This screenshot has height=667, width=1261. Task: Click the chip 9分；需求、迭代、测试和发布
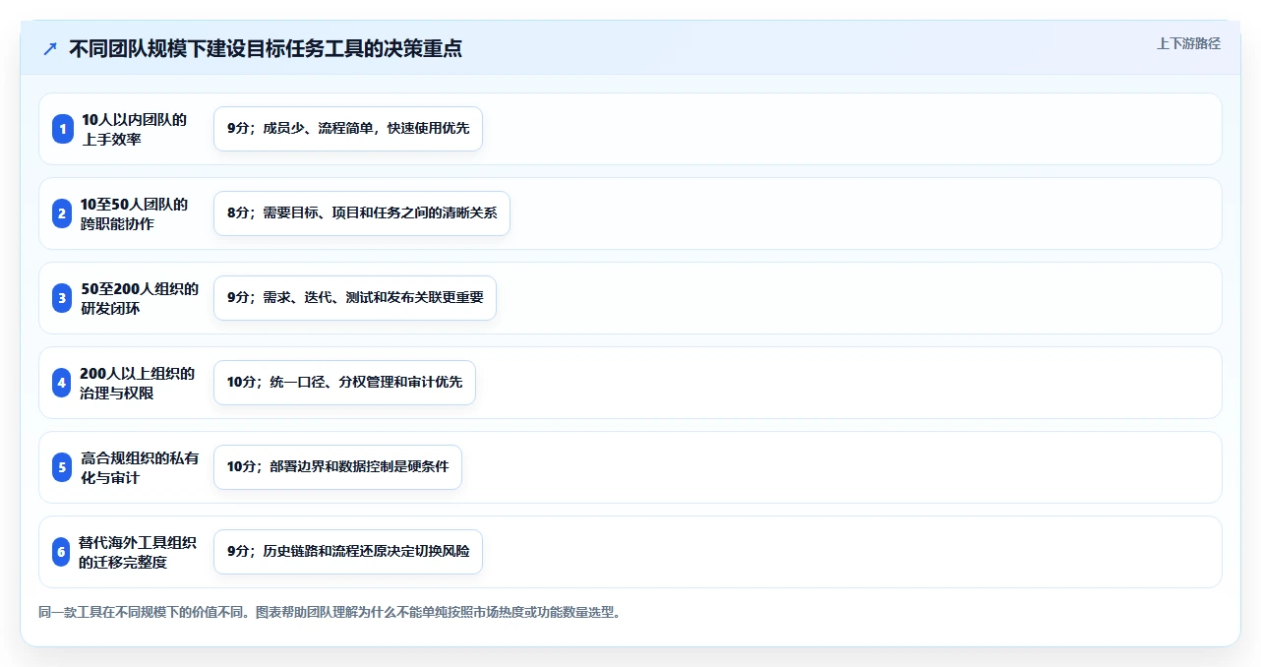click(x=355, y=298)
